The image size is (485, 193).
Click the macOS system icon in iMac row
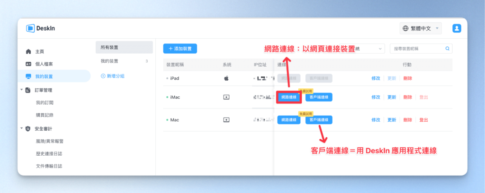(x=226, y=97)
